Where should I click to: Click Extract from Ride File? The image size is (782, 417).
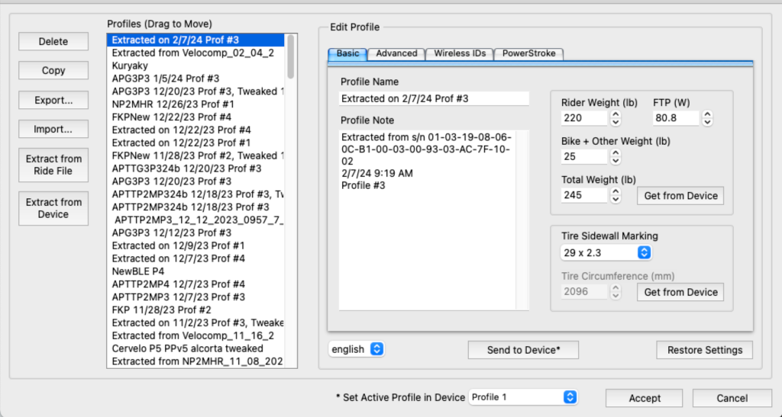(x=53, y=165)
